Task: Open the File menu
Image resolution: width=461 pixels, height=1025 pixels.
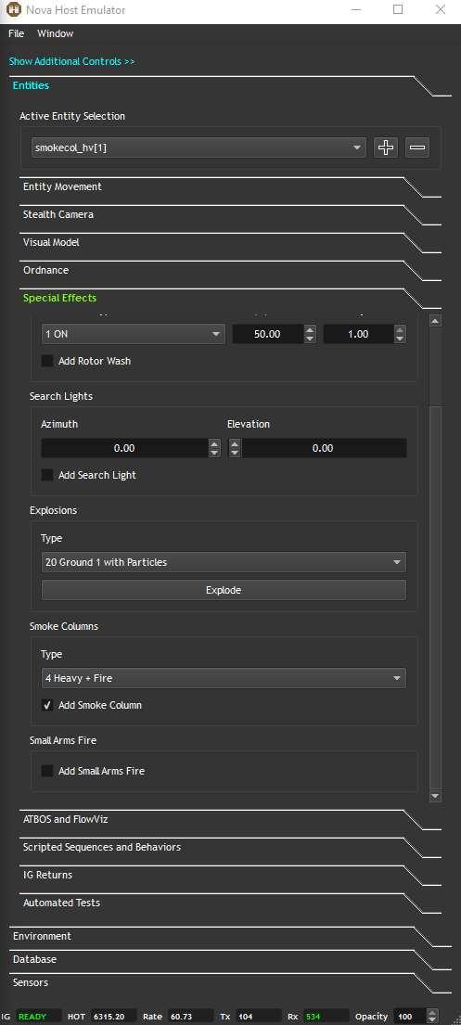Action: 17,33
